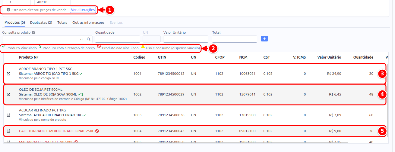Click Produto Vinculado legend check icon
Screen dimensions: 395x152
pos(4,46)
